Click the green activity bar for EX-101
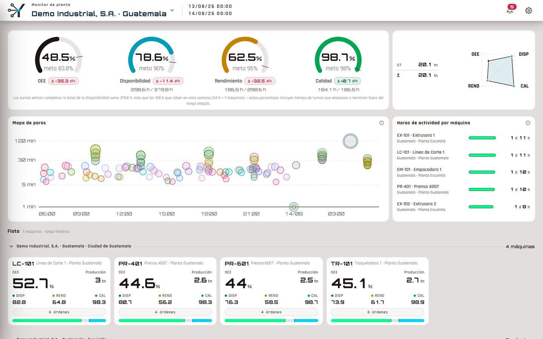The width and height of the screenshot is (543, 339). point(482,138)
